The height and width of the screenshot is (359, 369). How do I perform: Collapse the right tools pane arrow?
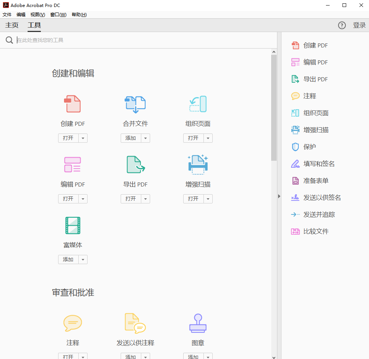pyautogui.click(x=279, y=196)
